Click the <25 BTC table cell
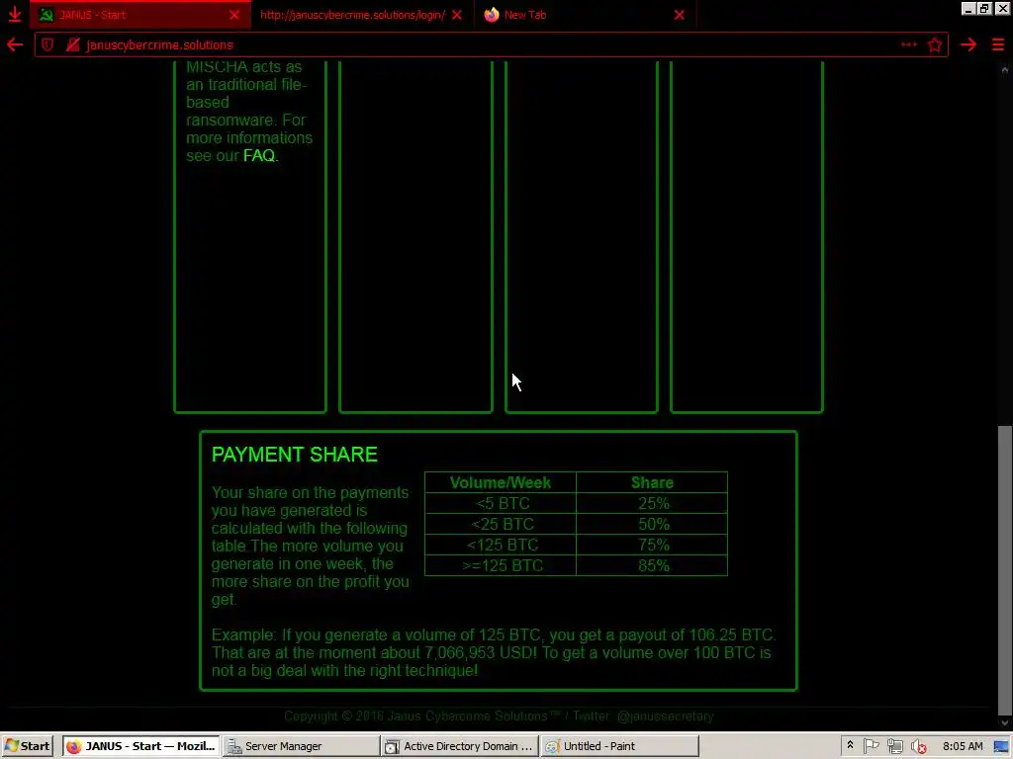This screenshot has width=1013, height=759. tap(500, 524)
